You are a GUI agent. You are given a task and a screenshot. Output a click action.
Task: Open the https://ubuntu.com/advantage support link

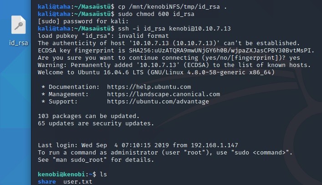pyautogui.click(x=158, y=101)
